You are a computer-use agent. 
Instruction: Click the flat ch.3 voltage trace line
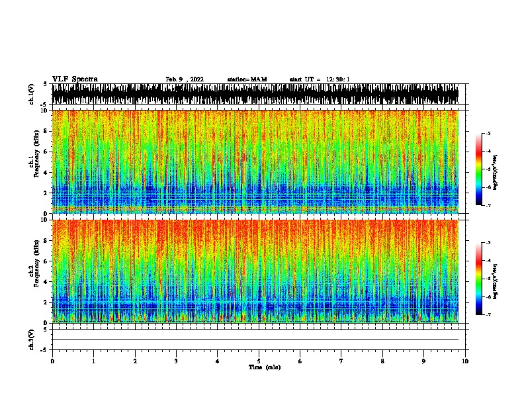click(255, 340)
